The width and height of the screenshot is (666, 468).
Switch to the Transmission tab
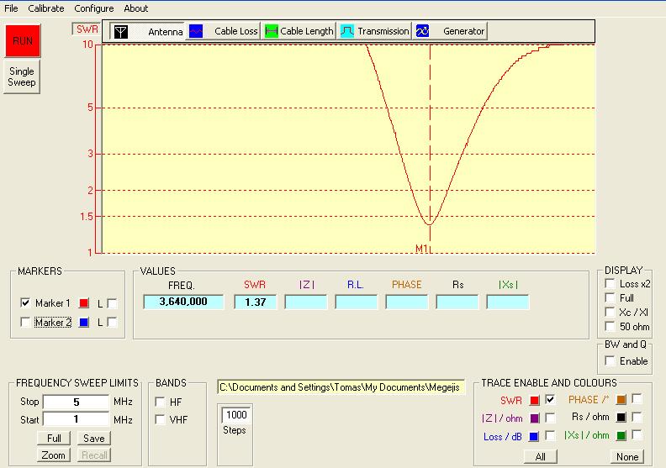point(374,31)
